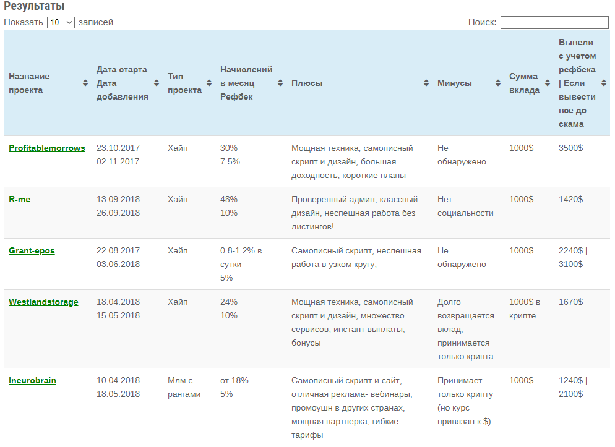Click the 2240$ | 3100$ value
This screenshot has width=615, height=447.
(573, 257)
